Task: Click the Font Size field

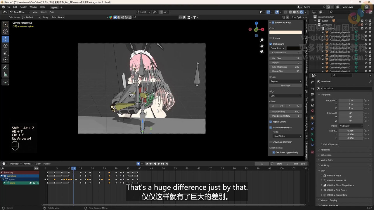Action: tap(285, 58)
